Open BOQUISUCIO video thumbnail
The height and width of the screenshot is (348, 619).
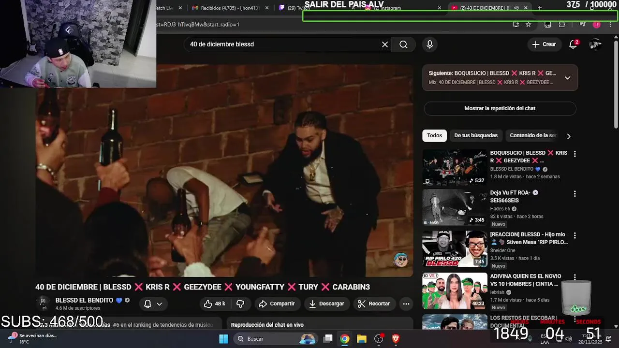tap(455, 167)
